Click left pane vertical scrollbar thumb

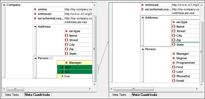click(94, 49)
